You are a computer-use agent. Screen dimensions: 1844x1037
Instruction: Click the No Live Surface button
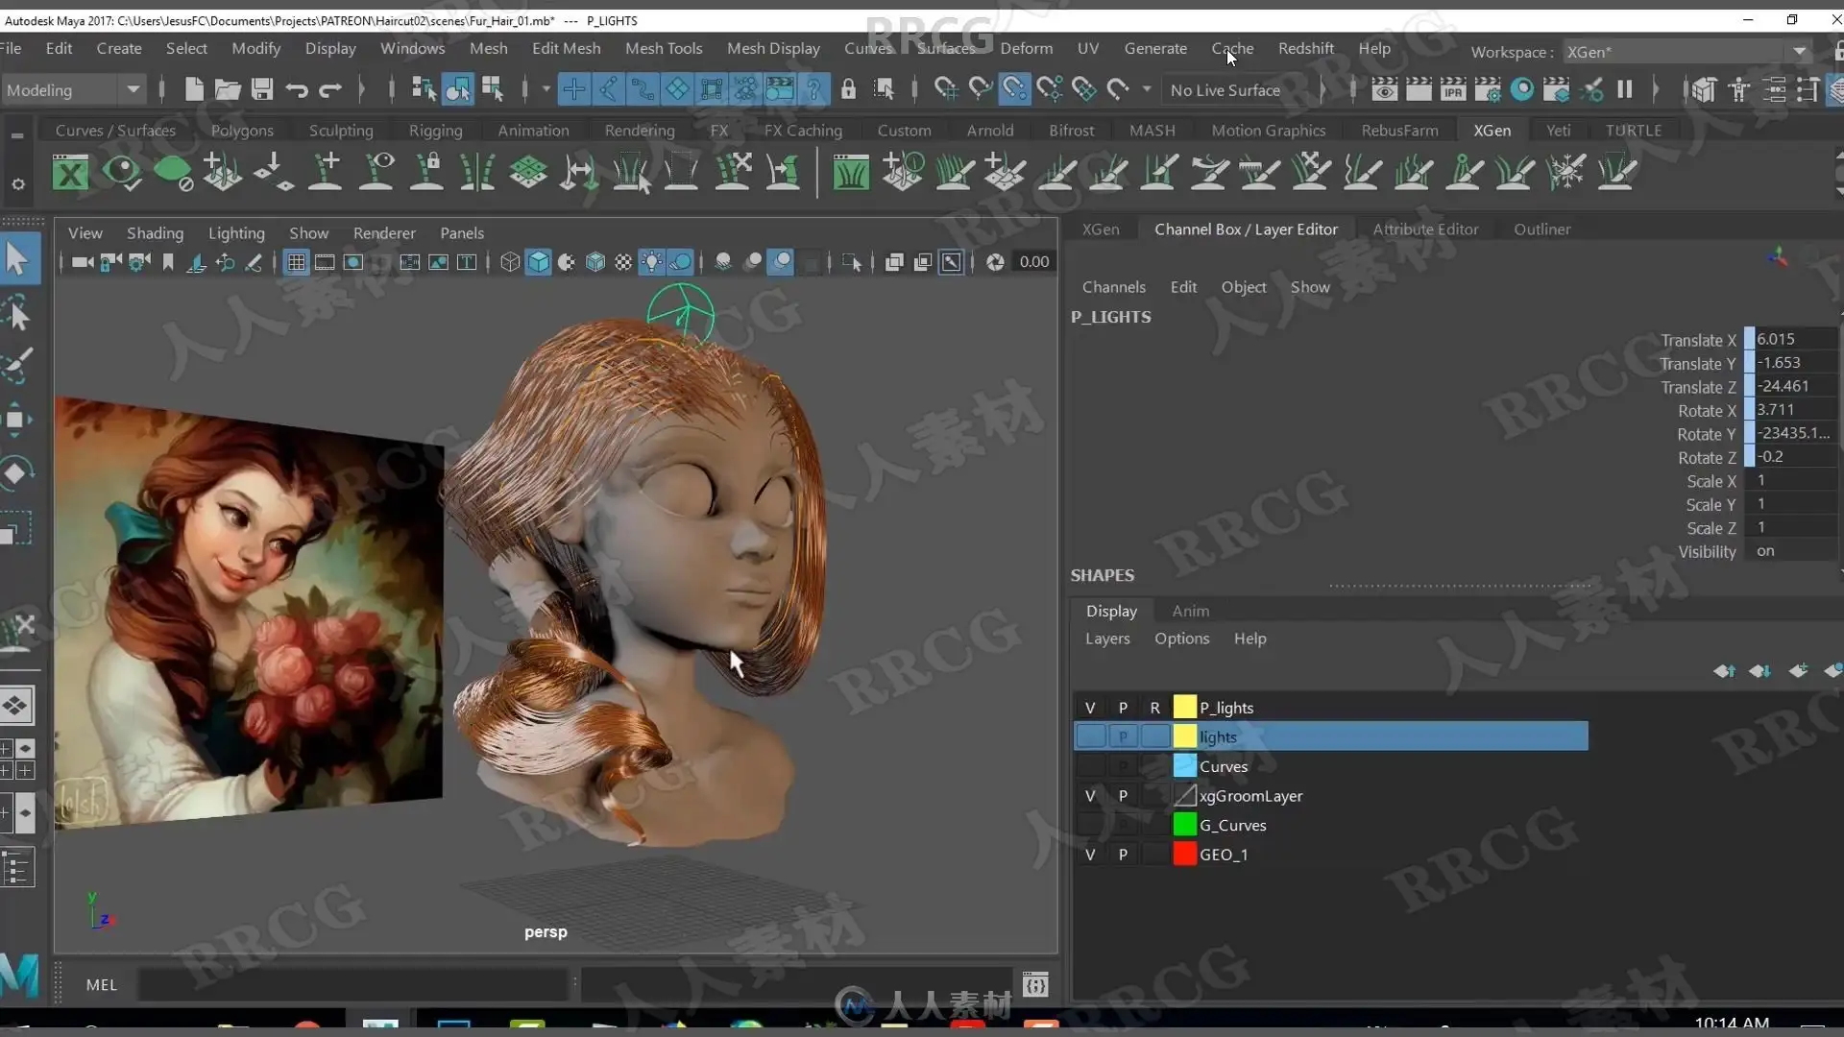pos(1225,89)
